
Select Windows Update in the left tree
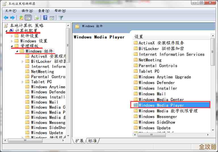47,133
